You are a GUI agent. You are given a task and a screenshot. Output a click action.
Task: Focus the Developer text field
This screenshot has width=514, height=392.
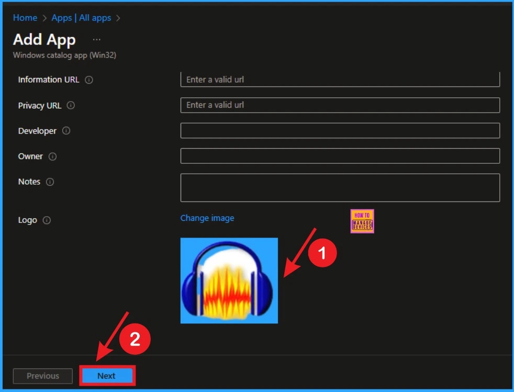click(340, 130)
